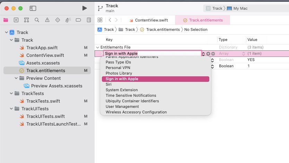Collapse the TrackUITests folder
This screenshot has width=289, height=163.
[x=11, y=109]
